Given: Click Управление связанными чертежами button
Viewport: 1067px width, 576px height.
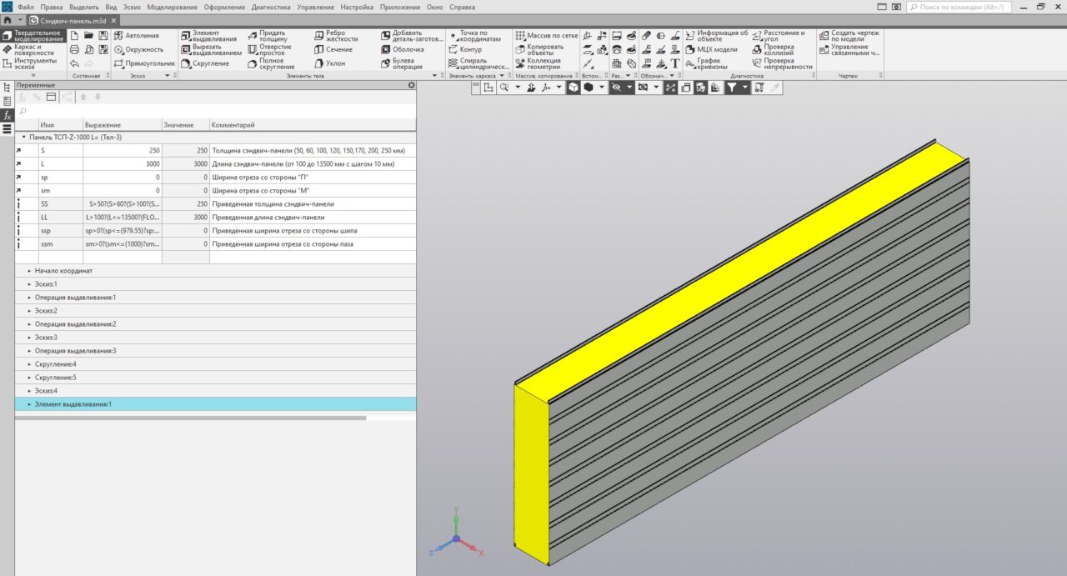Looking at the screenshot, I should [848, 50].
